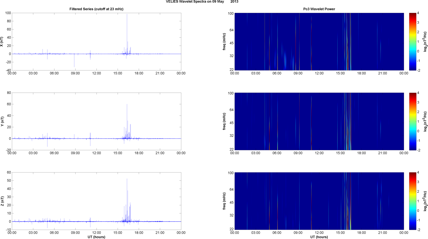Click the "18:00" tick under the Y time series
This screenshot has height=239, width=428.
(x=139, y=153)
